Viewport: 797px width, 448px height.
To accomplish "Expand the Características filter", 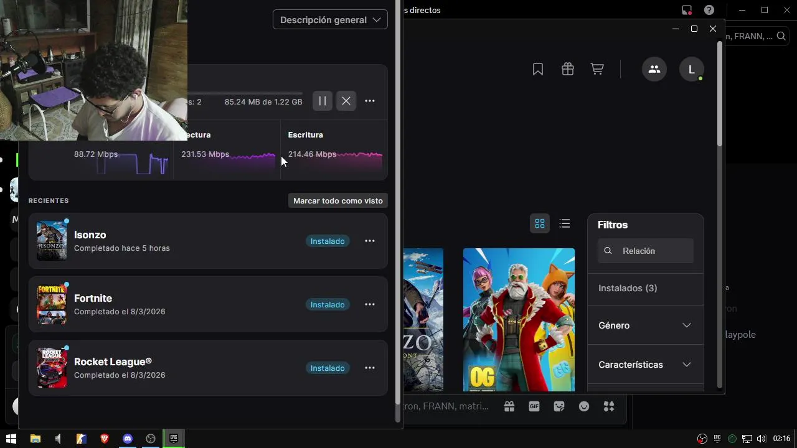I will click(x=646, y=365).
